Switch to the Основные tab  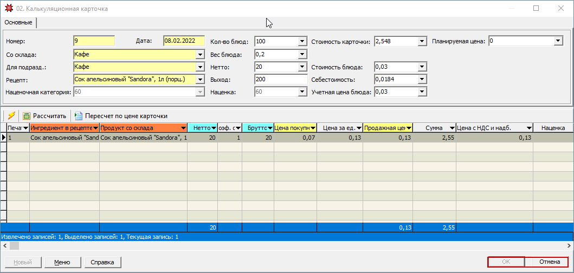pos(18,23)
